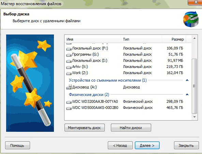202x154 pixels.
Task: Click the Найти диски button
Action: [131, 128]
